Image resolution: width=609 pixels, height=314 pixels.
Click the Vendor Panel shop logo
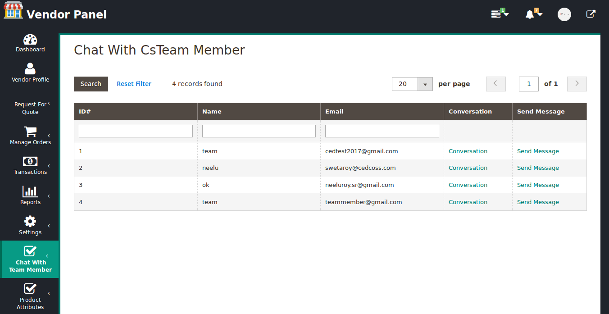(x=13, y=10)
